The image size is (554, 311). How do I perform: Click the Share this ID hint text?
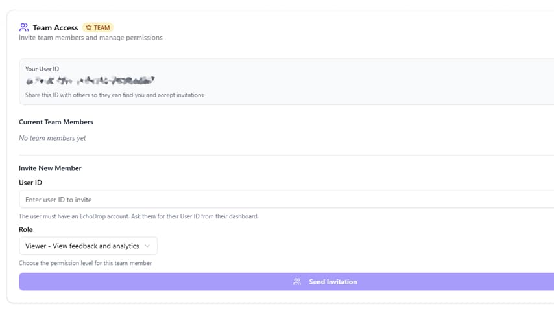tap(114, 95)
